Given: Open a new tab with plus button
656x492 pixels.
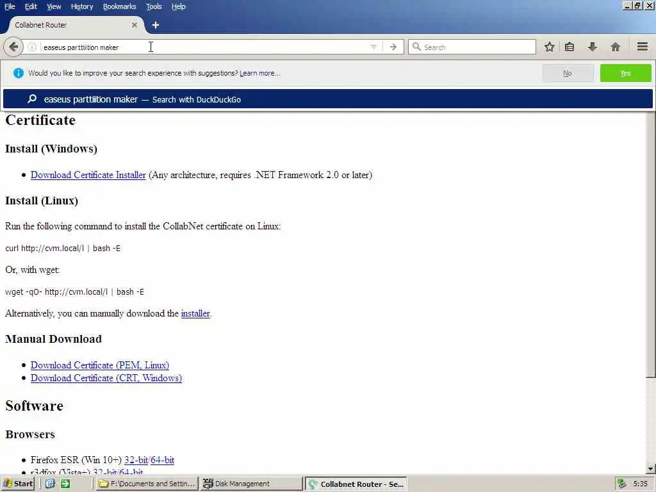Looking at the screenshot, I should [x=156, y=25].
